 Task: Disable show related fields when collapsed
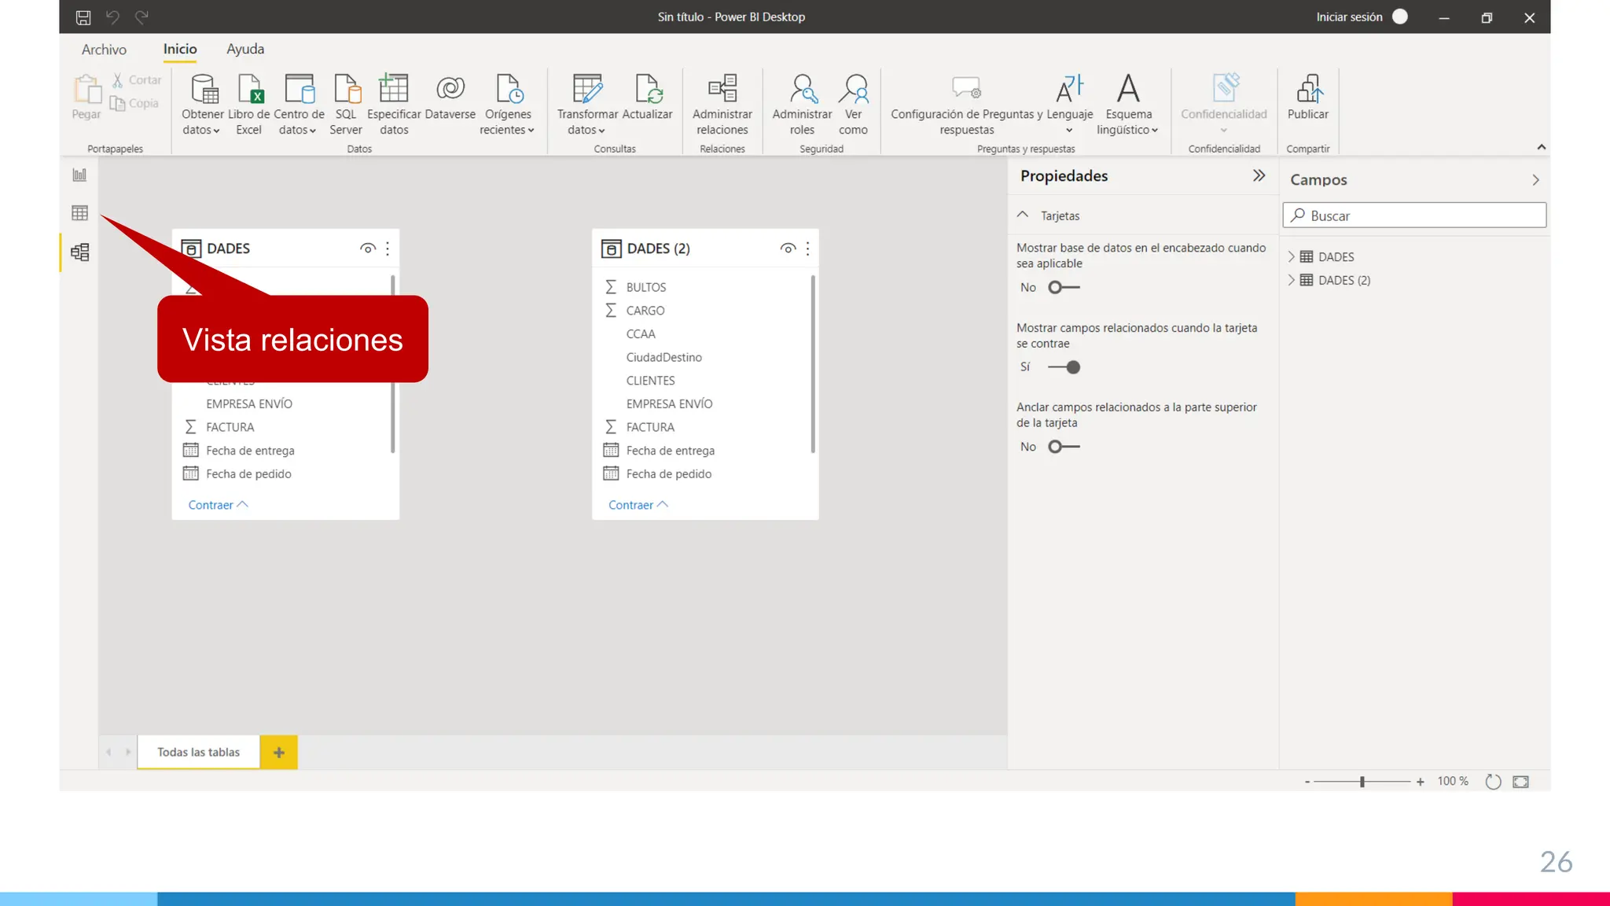pyautogui.click(x=1064, y=367)
